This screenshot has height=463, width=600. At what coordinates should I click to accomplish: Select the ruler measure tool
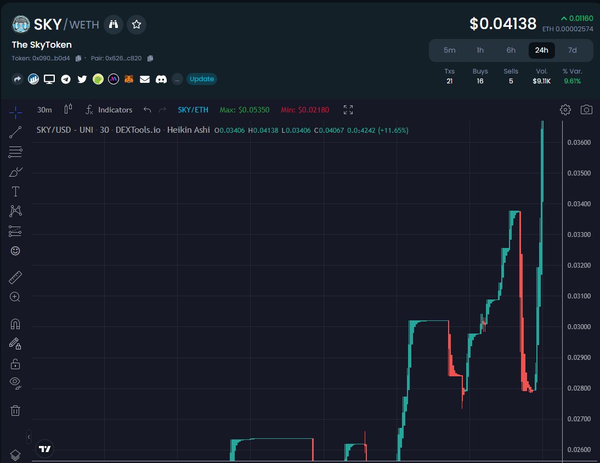point(15,277)
